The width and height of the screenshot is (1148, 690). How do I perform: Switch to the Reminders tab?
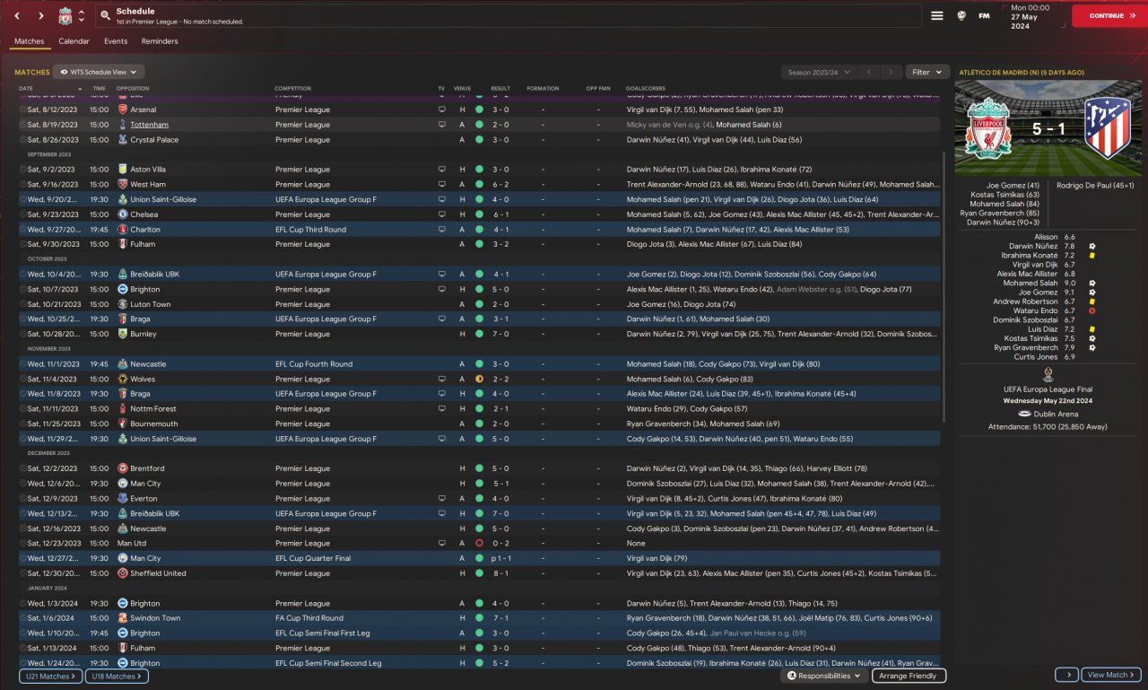tap(160, 41)
